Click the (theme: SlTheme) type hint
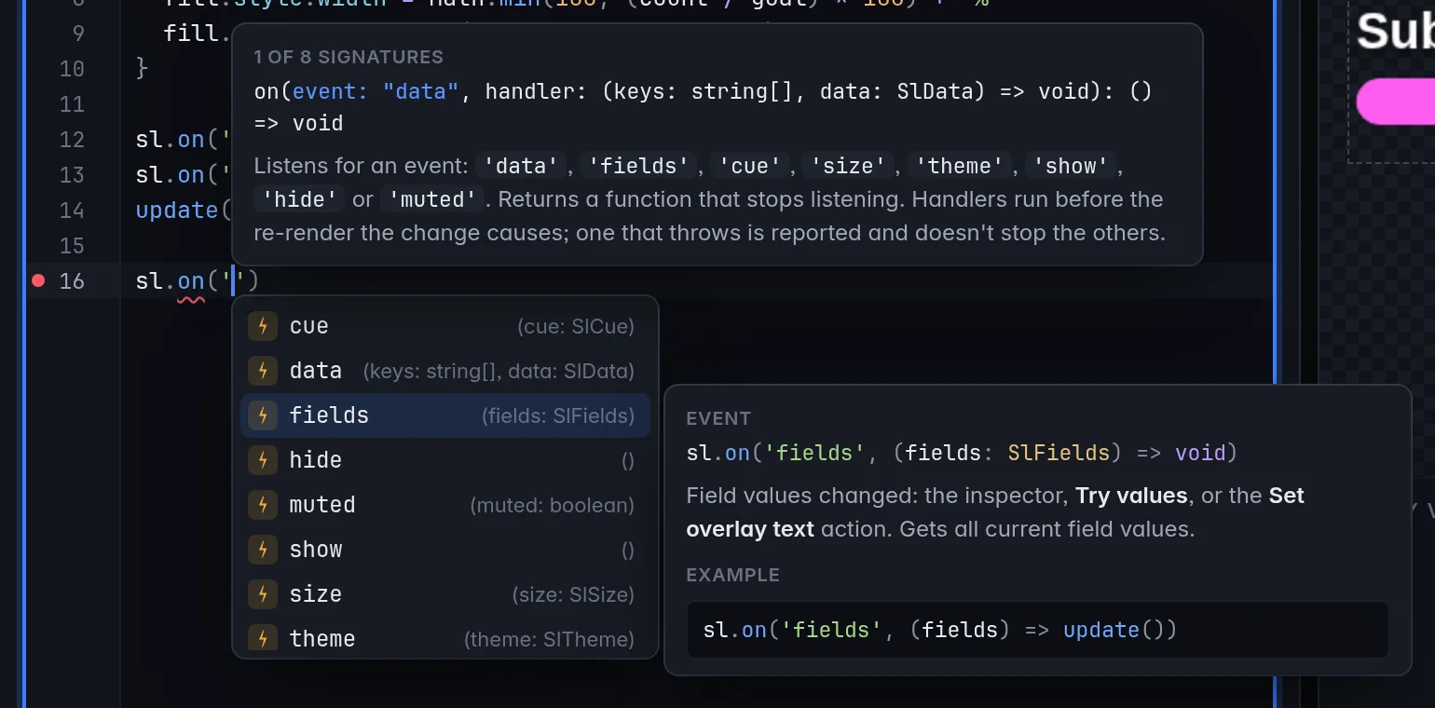This screenshot has height=708, width=1435. click(x=549, y=639)
